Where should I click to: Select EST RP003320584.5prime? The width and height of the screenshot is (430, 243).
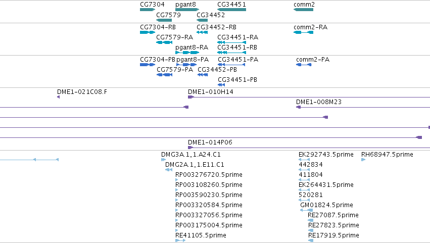tap(177, 210)
